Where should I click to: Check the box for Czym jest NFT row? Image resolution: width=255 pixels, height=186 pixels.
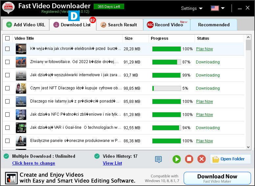click(x=7, y=88)
